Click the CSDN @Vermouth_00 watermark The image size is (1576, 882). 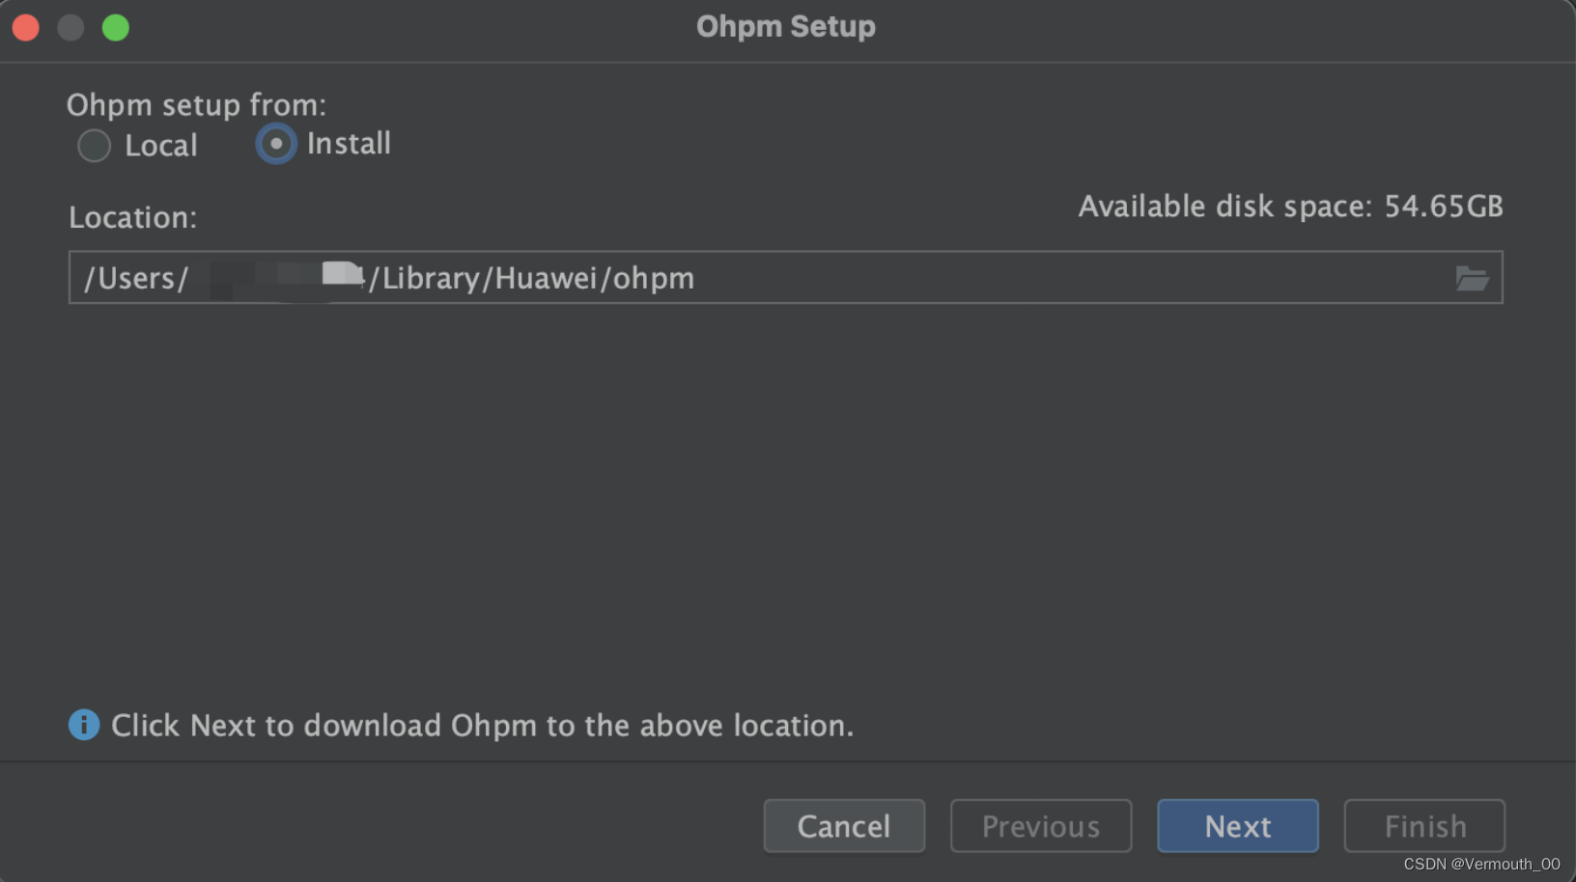tap(1481, 864)
